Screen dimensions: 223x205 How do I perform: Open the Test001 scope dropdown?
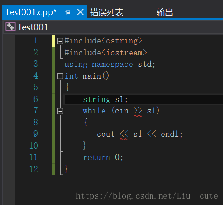tap(113, 27)
